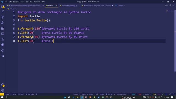The width and height of the screenshot is (176, 99).
Task: Open the Source Control view
Action: pyautogui.click(x=3, y=17)
